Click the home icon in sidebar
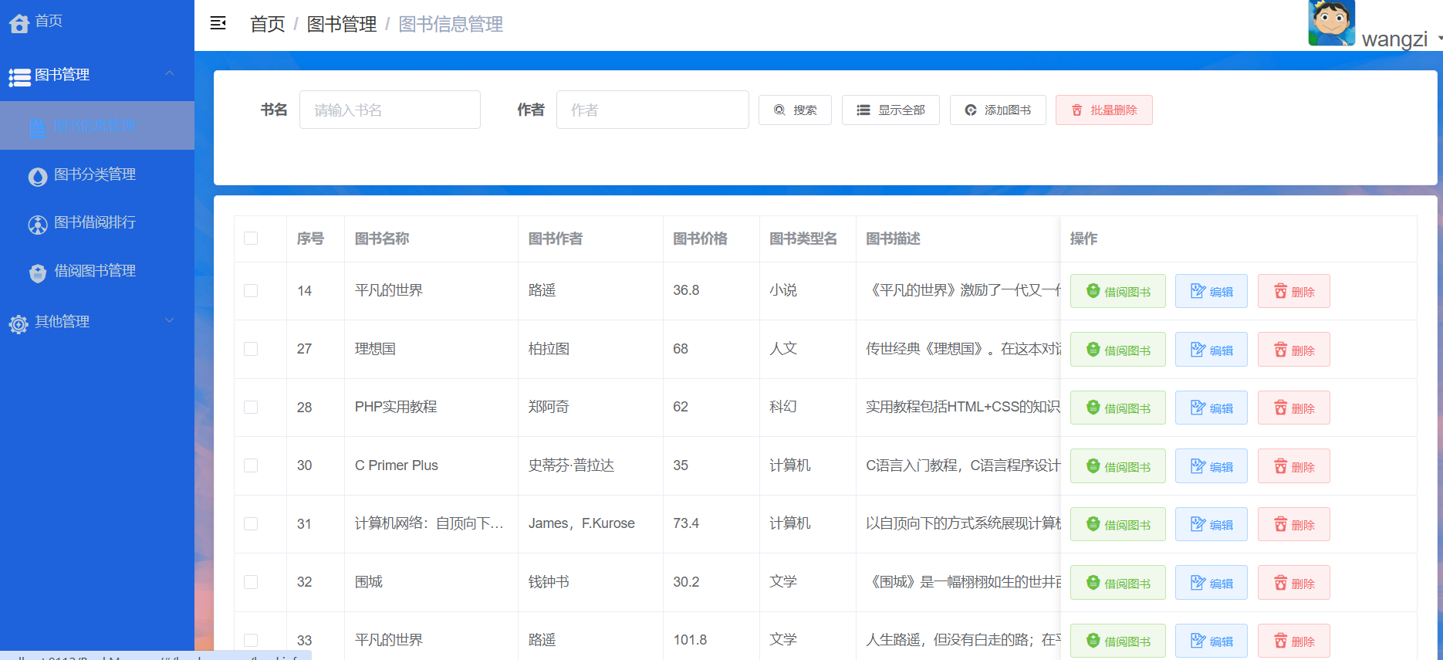This screenshot has height=660, width=1443. [19, 24]
